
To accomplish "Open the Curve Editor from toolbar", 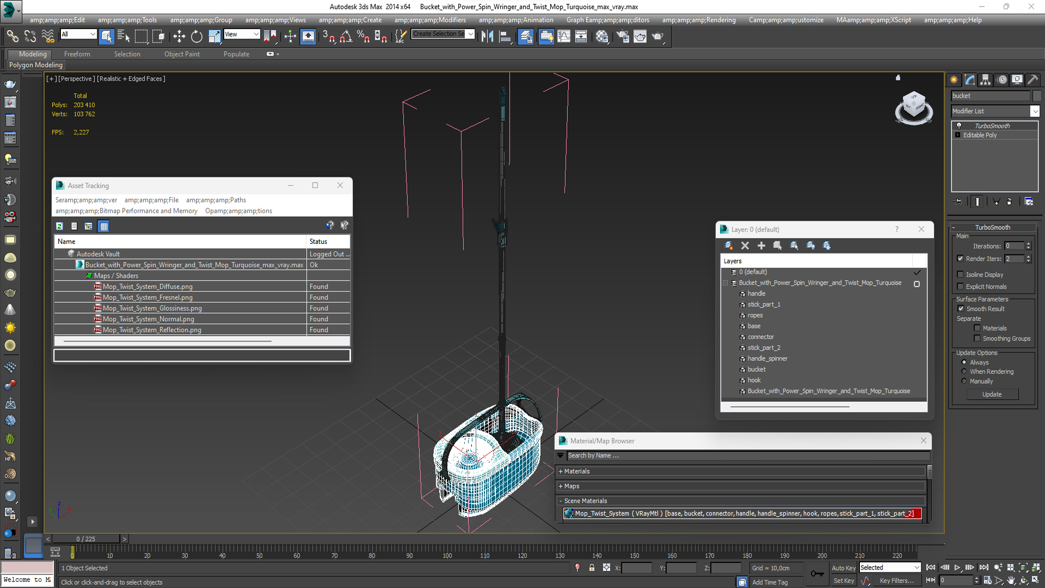I will click(564, 36).
